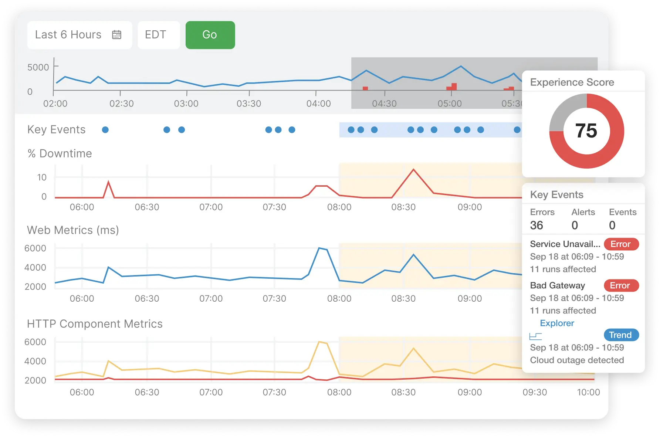Click the Trend badge for cloud outage event
This screenshot has width=660, height=437.
click(621, 335)
